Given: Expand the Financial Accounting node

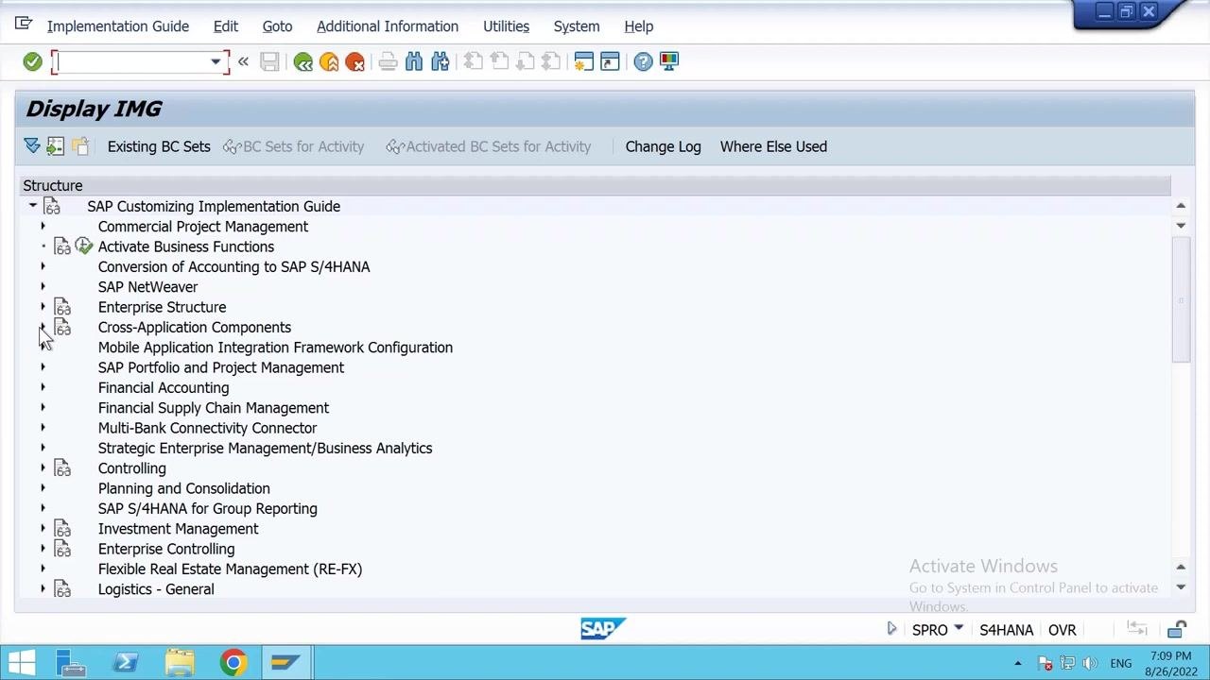Looking at the screenshot, I should point(43,387).
